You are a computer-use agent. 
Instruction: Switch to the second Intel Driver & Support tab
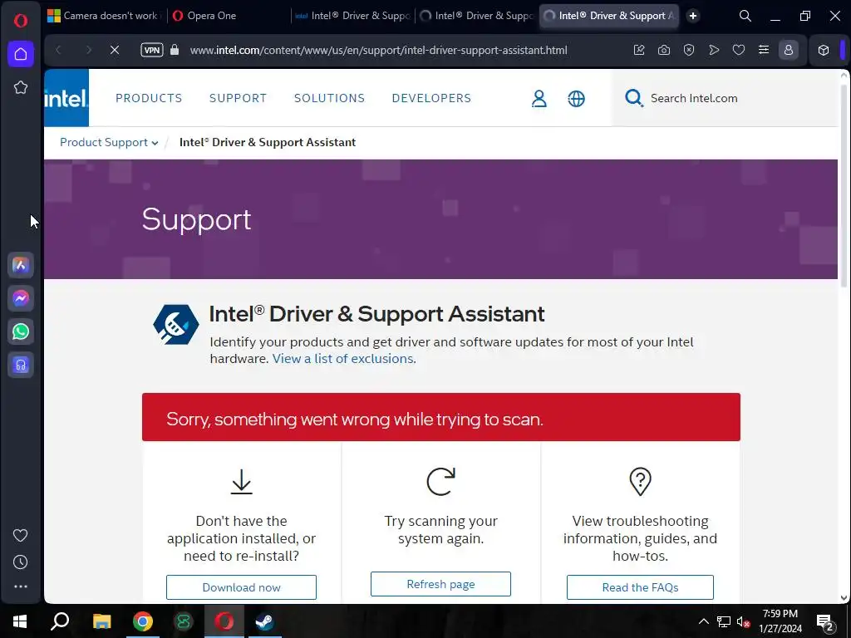(476, 16)
